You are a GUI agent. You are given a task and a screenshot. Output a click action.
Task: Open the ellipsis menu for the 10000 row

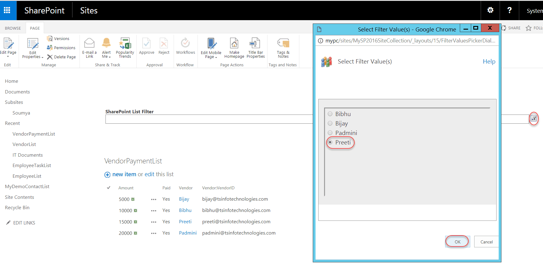[153, 211]
